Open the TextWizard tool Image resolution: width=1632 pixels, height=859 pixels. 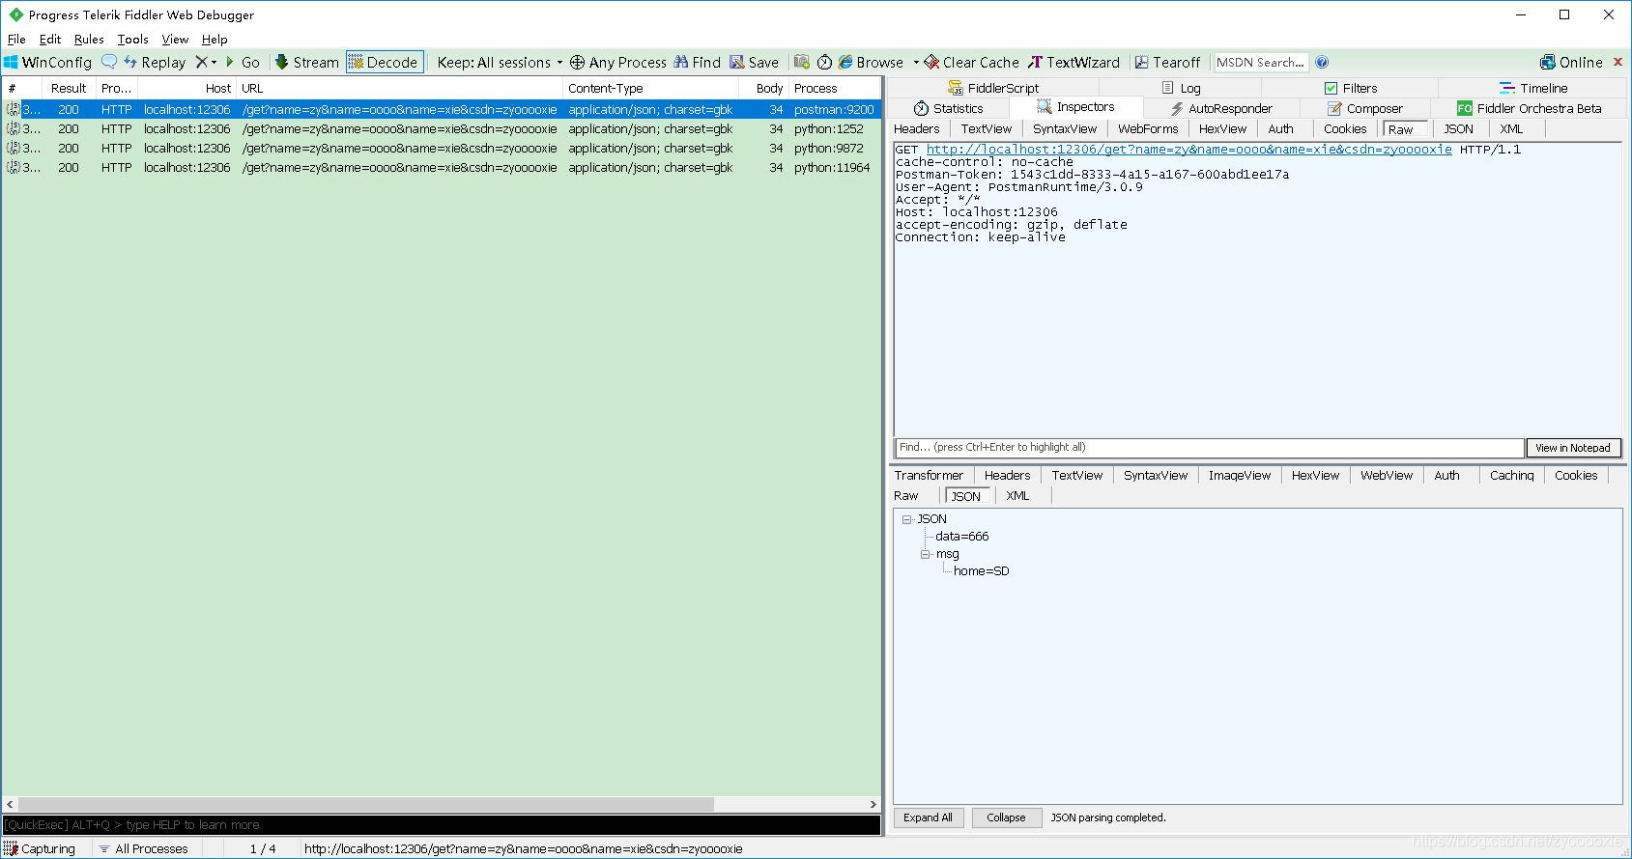pyautogui.click(x=1074, y=62)
